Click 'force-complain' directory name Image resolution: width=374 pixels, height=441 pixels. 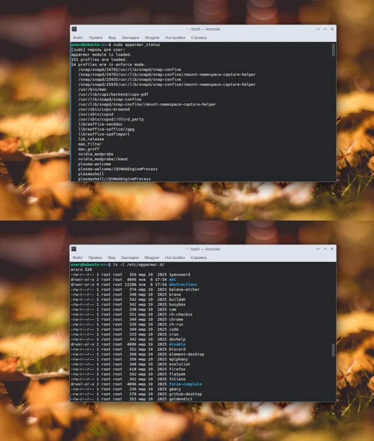pos(185,384)
